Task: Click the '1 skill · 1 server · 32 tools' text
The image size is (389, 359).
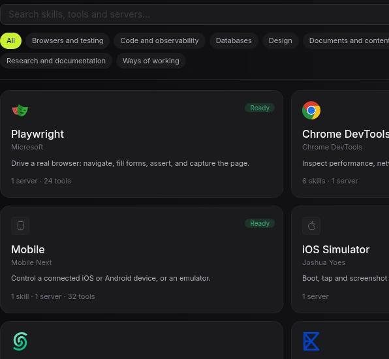Action: [53, 296]
